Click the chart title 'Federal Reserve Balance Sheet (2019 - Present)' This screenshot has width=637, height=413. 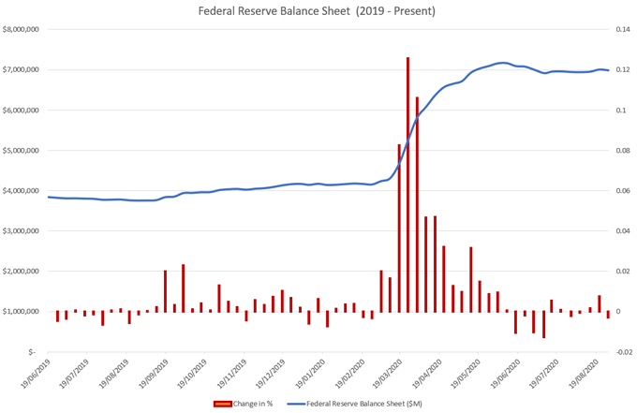click(317, 11)
